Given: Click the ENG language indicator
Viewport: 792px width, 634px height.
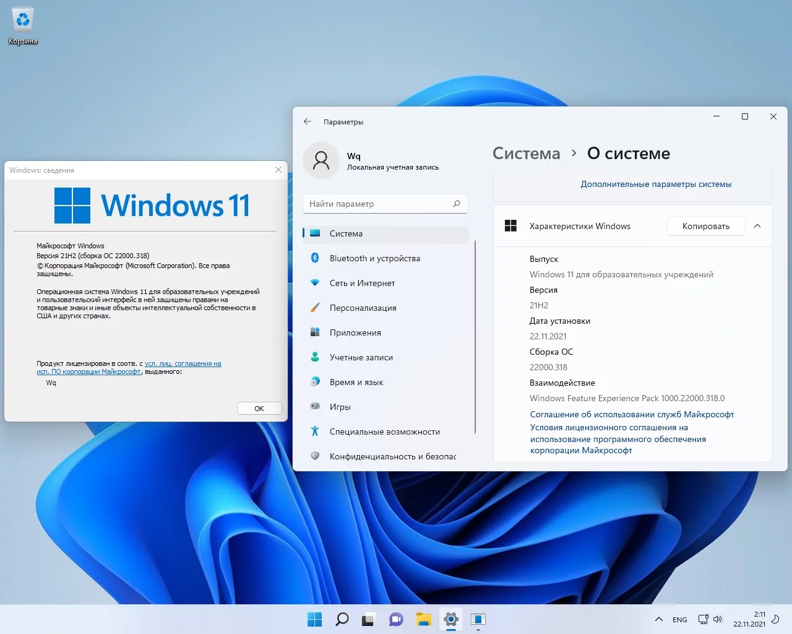Looking at the screenshot, I should coord(680,619).
